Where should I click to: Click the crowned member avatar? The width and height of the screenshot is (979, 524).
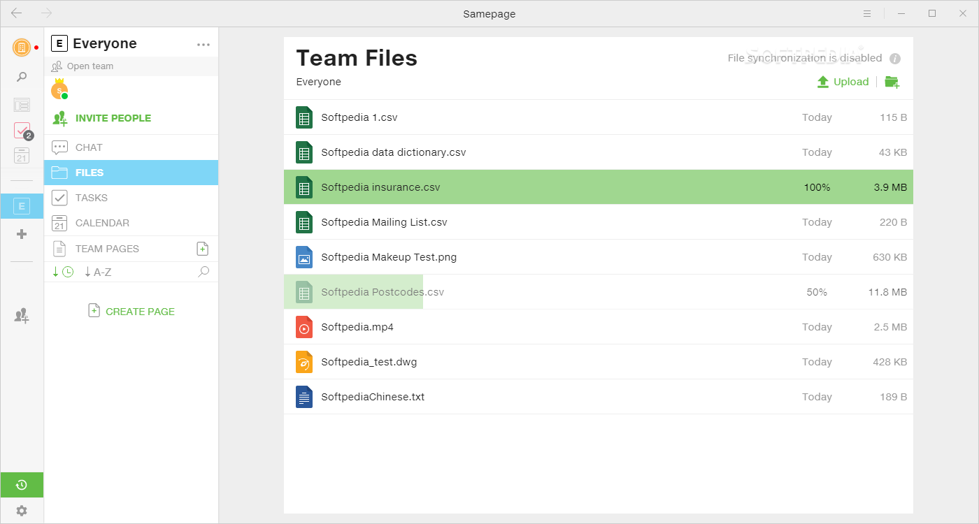(x=59, y=90)
